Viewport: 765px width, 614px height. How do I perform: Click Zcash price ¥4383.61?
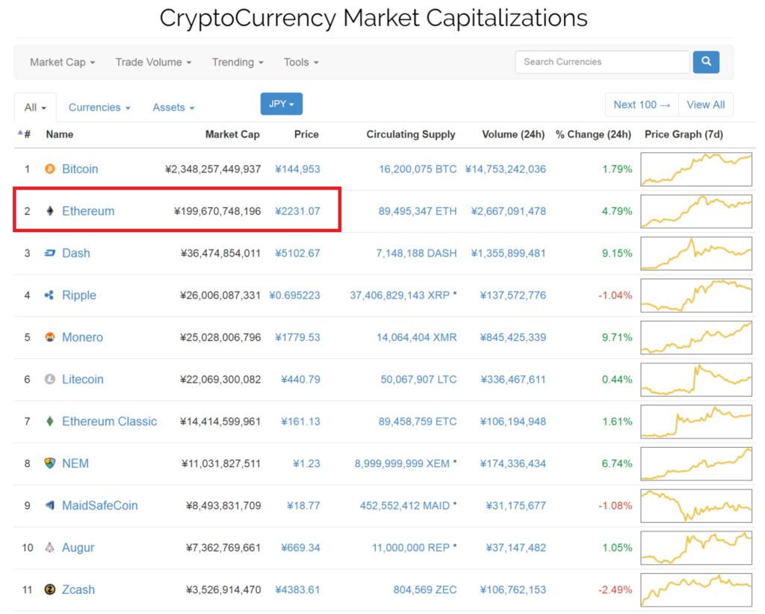[297, 589]
